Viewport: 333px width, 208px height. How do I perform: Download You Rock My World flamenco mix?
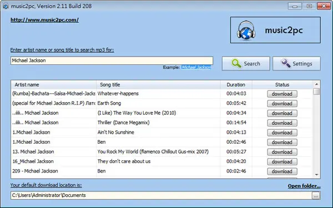[x=282, y=152]
